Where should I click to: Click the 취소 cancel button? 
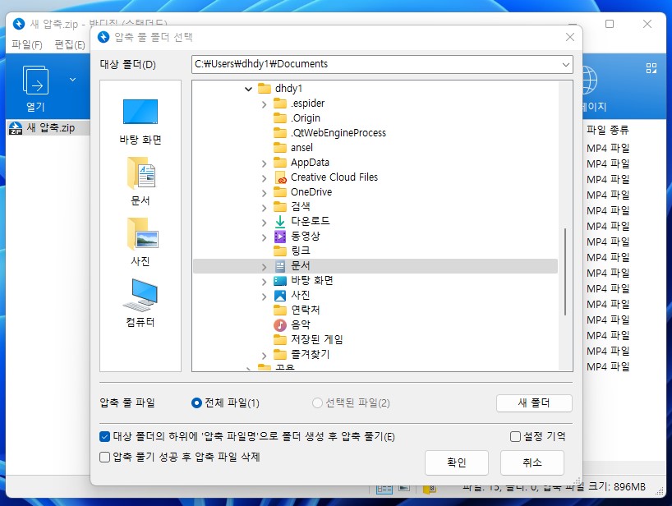click(x=532, y=462)
